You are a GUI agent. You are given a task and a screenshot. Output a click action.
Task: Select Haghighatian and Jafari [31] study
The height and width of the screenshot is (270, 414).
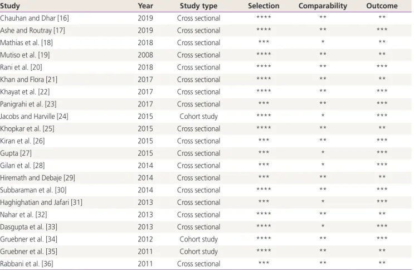click(x=41, y=202)
